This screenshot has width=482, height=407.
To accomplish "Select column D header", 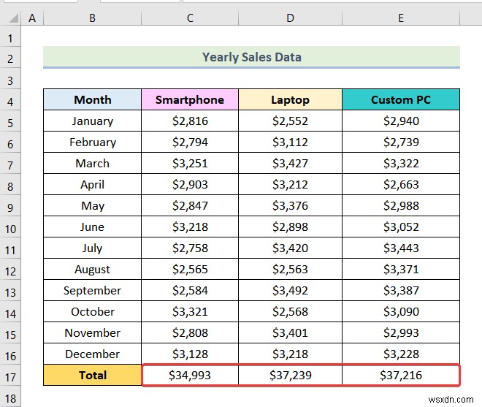I will tap(290, 17).
